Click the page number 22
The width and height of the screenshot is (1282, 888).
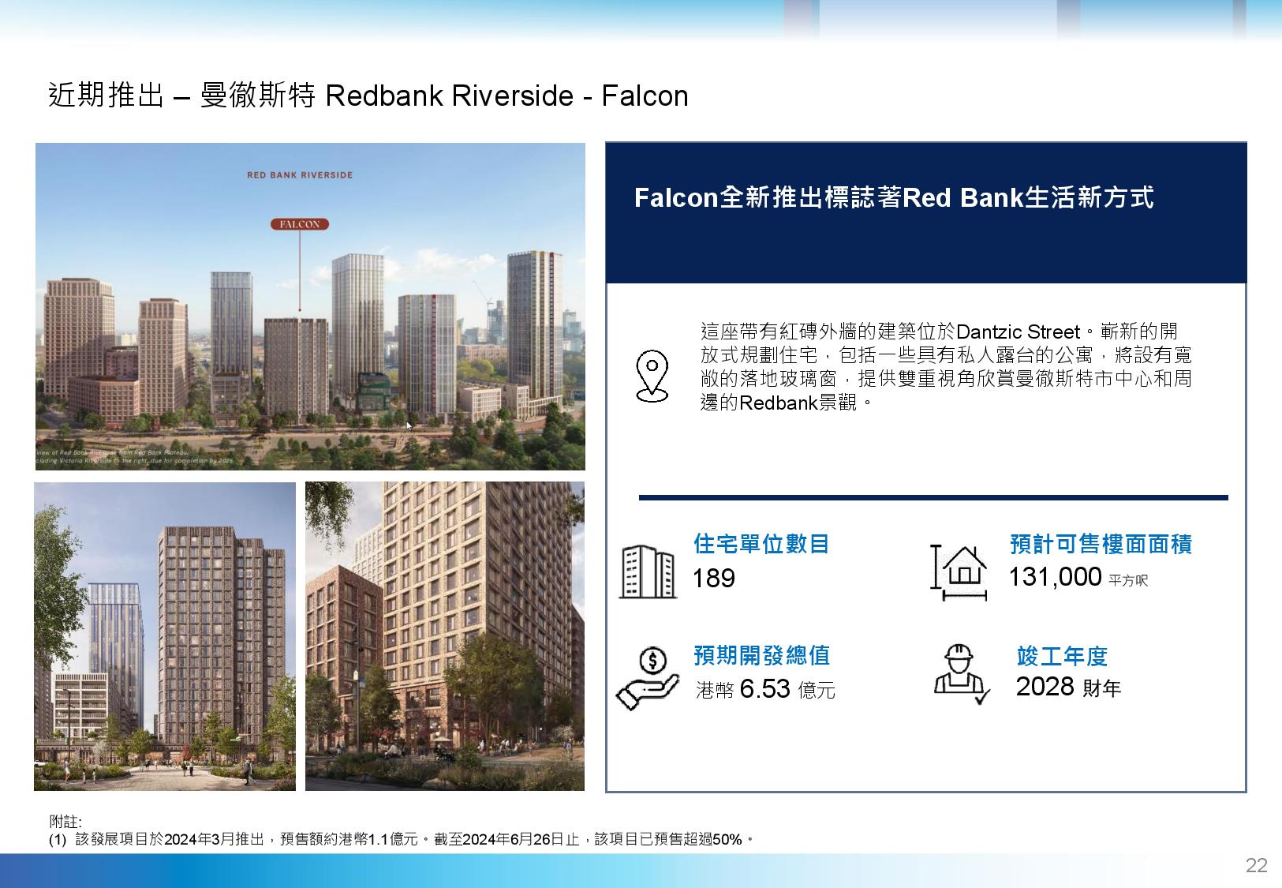[x=1256, y=865]
